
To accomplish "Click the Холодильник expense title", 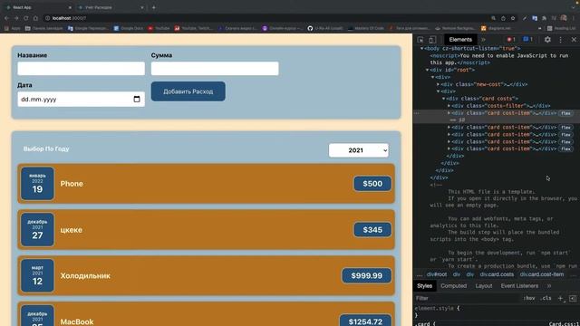I will [85, 275].
